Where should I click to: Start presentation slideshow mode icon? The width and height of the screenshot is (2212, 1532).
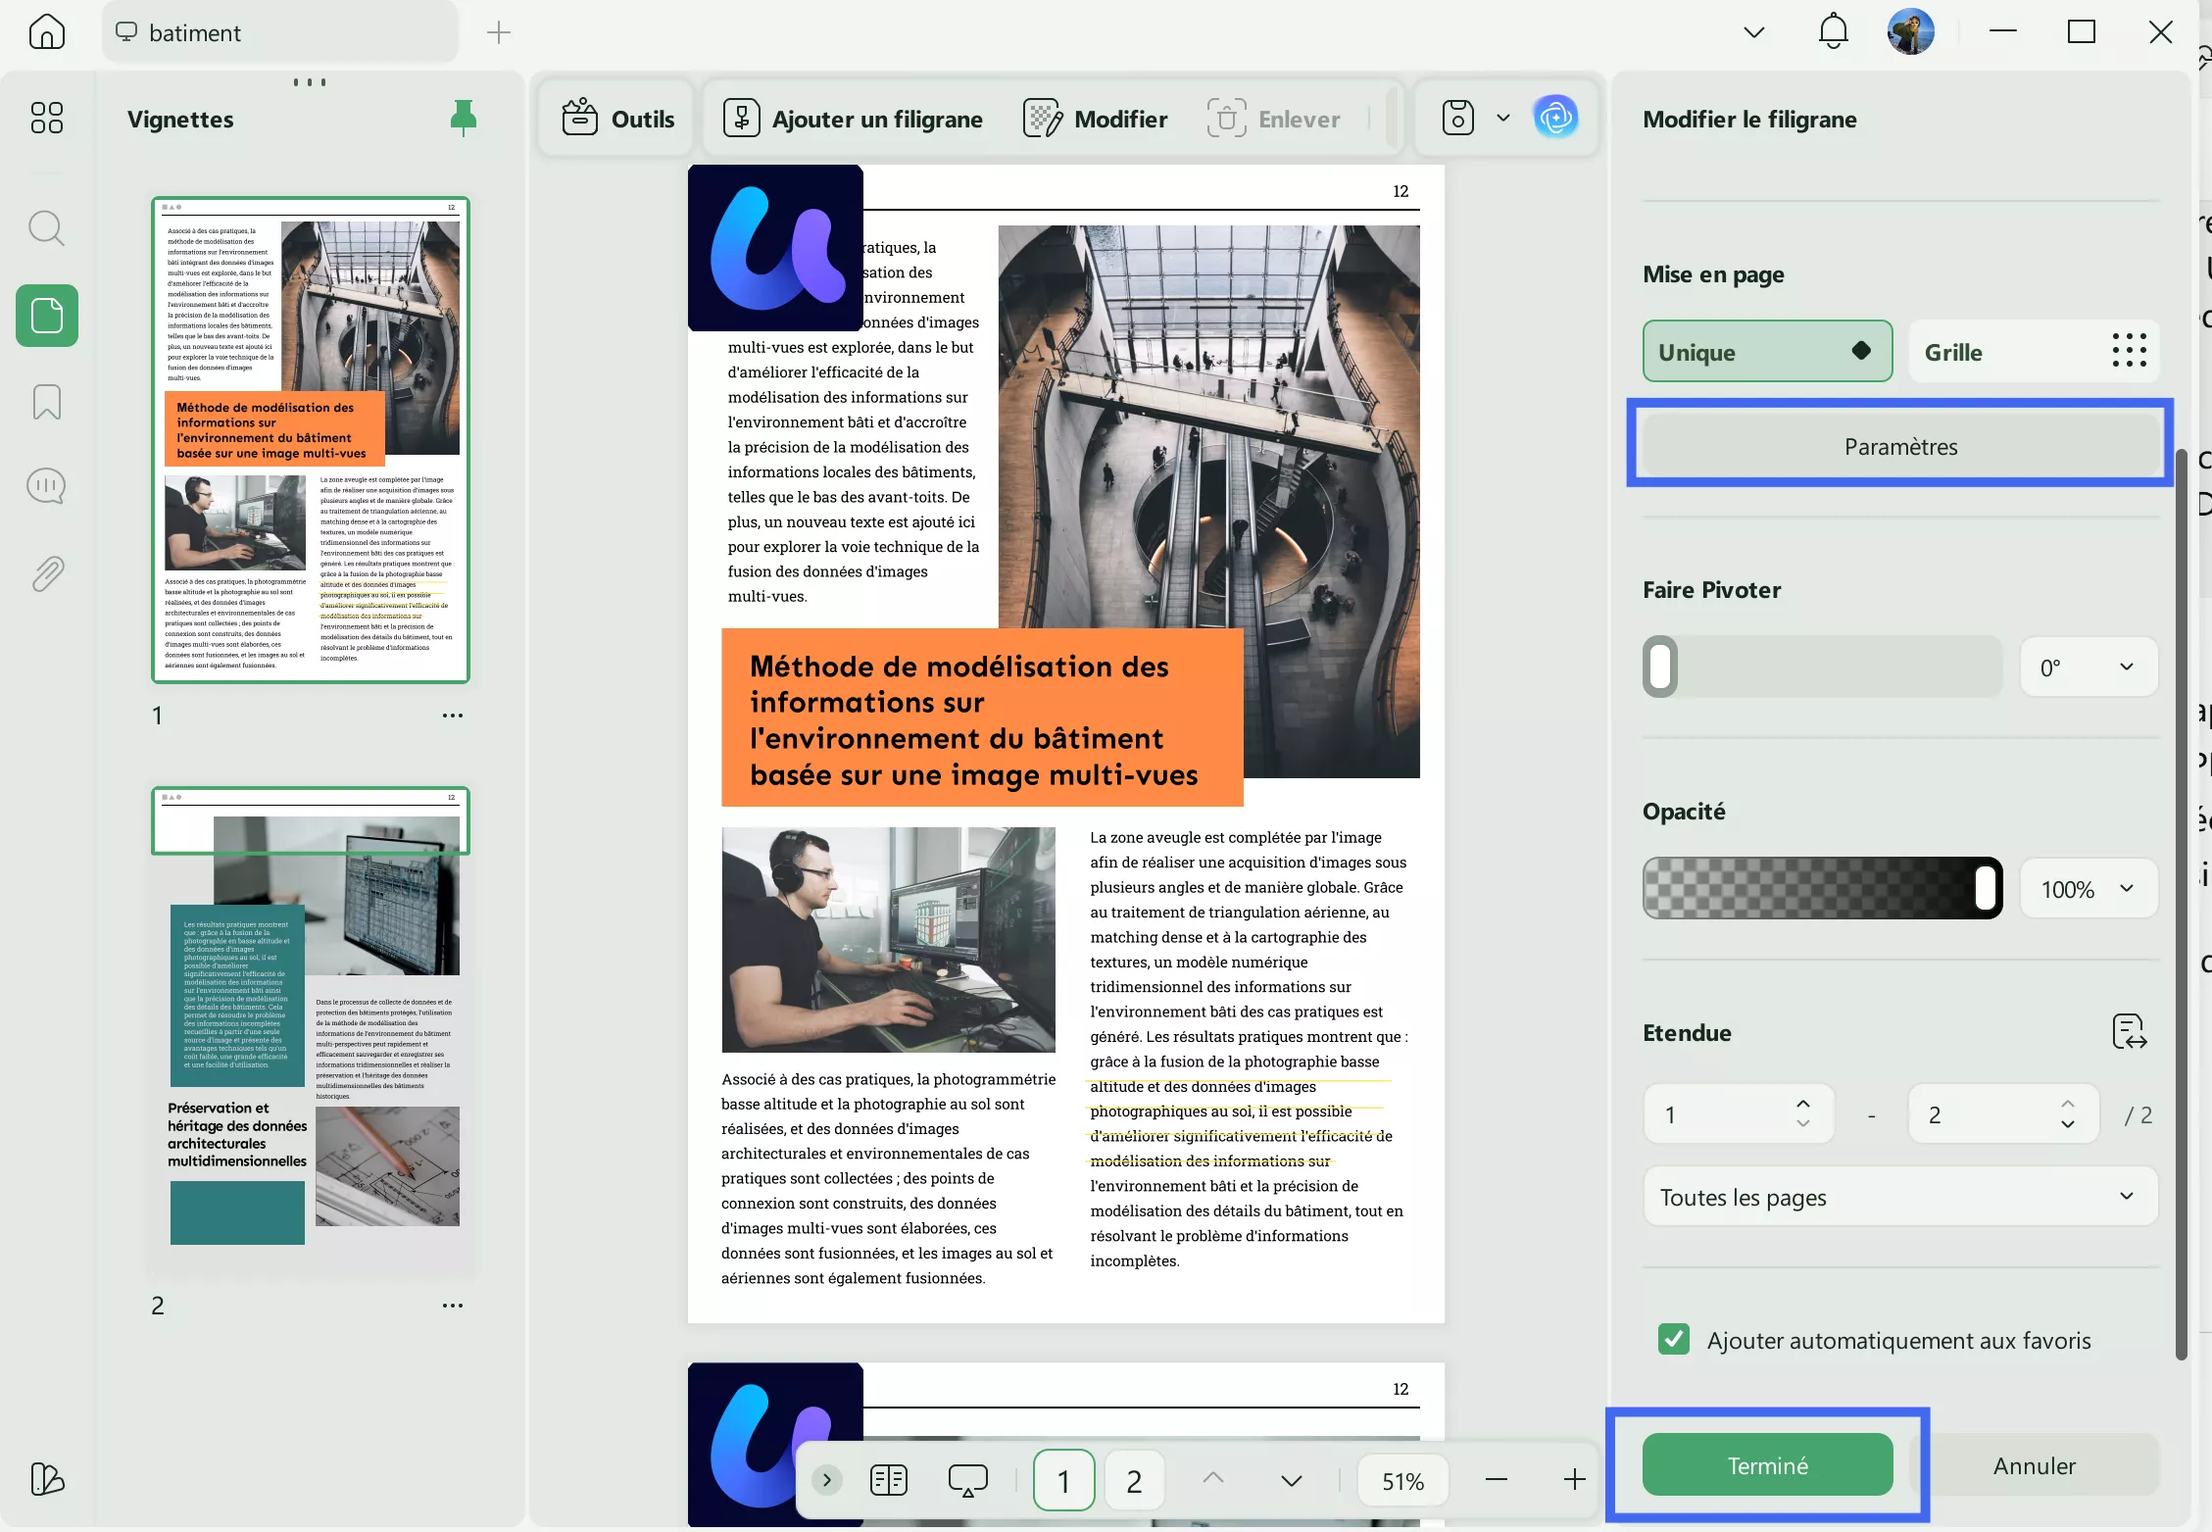click(967, 1480)
